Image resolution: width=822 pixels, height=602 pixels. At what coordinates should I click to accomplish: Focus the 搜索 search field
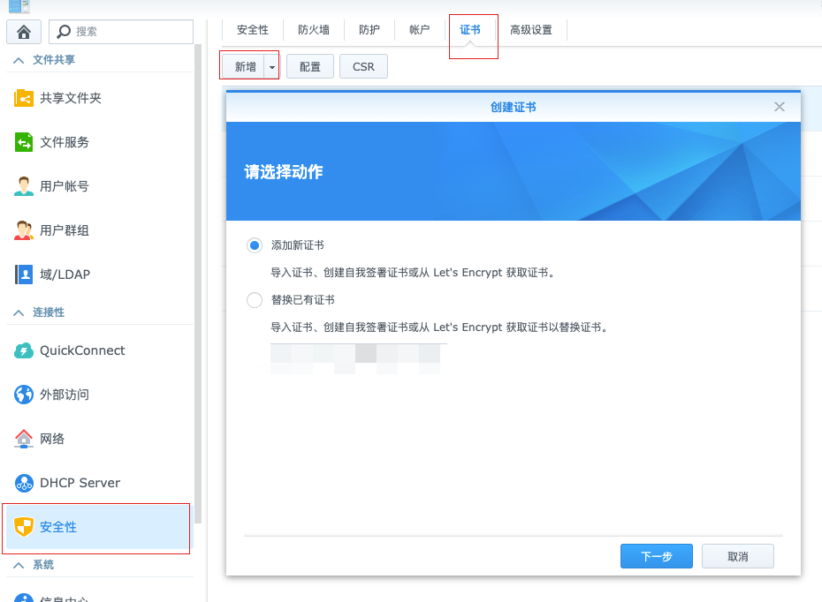pos(122,32)
